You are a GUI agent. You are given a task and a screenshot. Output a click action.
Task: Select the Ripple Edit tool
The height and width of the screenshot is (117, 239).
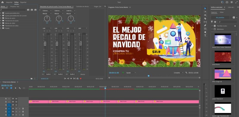point(205,15)
